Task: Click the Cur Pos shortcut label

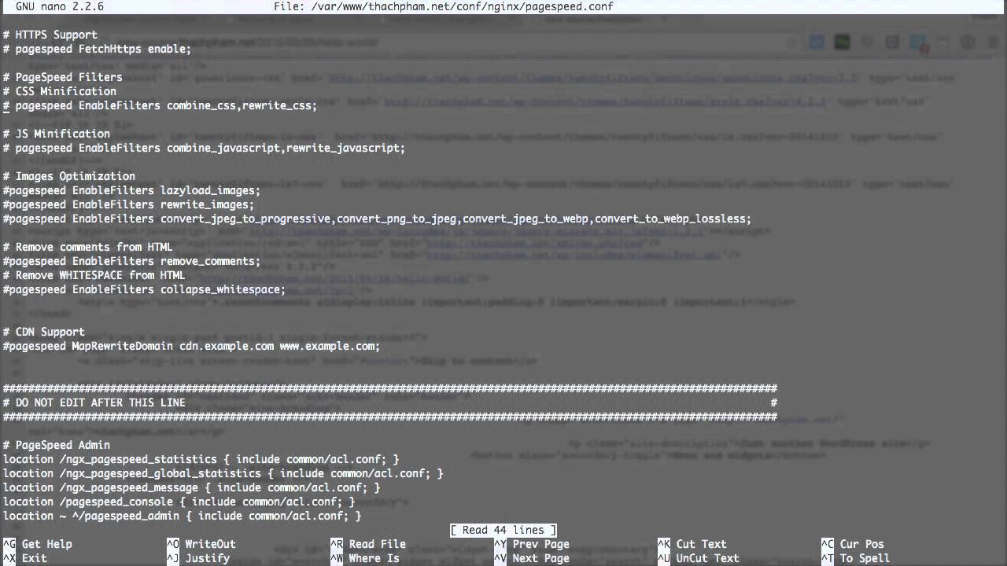Action: 861,544
